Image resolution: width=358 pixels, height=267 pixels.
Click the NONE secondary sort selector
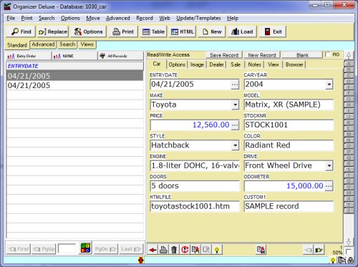pos(74,56)
